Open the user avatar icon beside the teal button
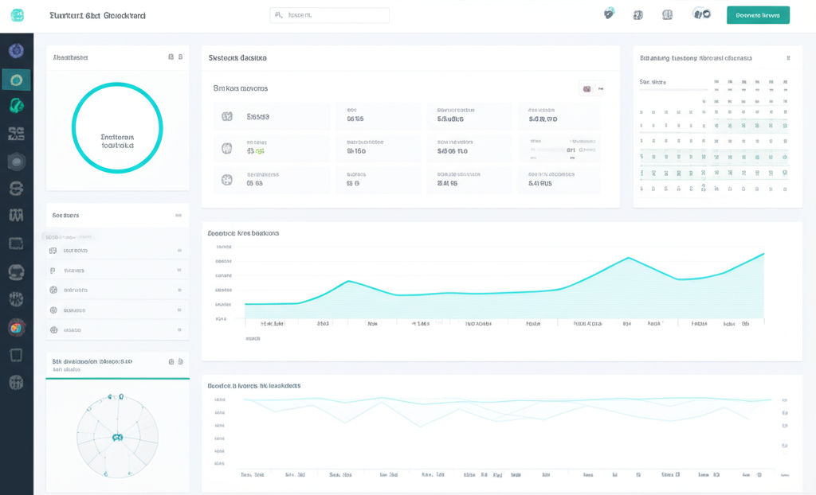Image resolution: width=816 pixels, height=495 pixels. pyautogui.click(x=701, y=14)
